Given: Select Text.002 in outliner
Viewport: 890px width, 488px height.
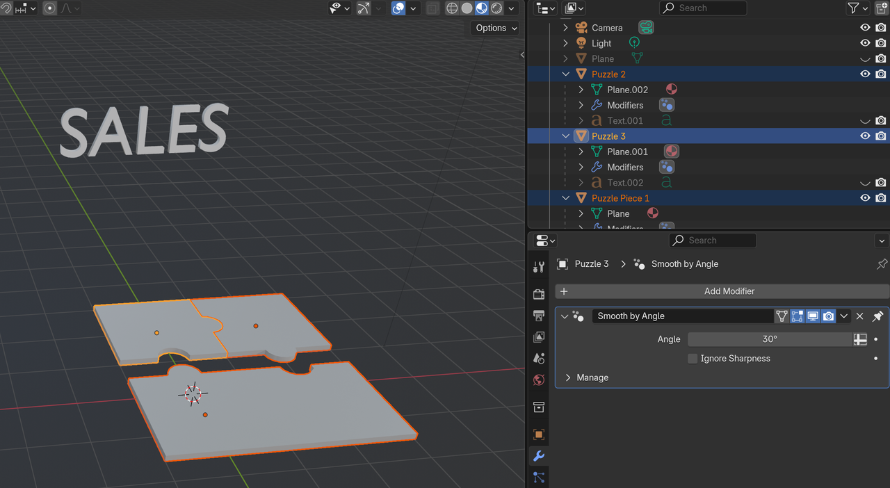Looking at the screenshot, I should [x=625, y=182].
